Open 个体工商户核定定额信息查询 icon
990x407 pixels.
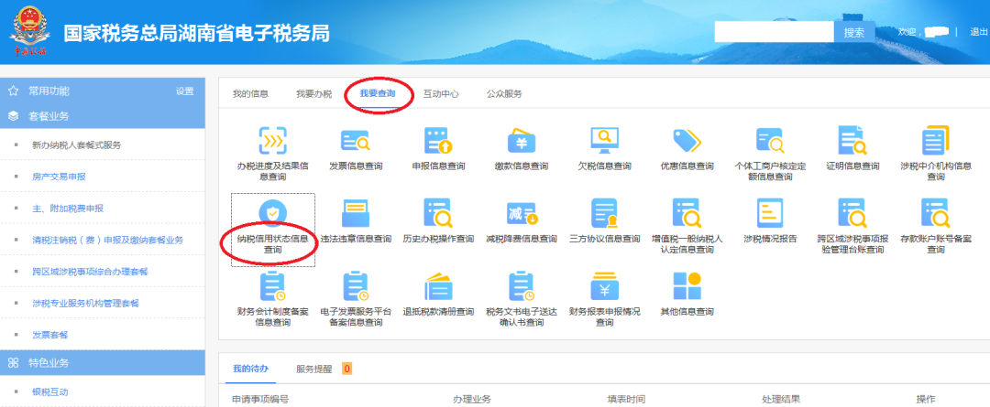click(770, 141)
